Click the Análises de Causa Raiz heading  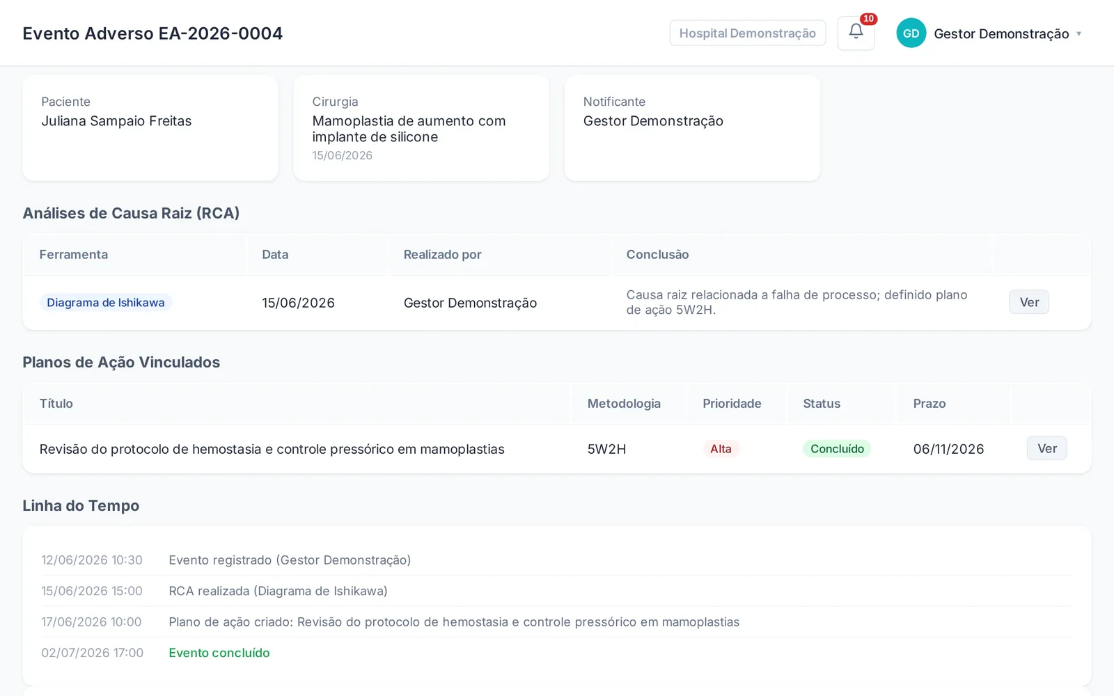coord(131,213)
